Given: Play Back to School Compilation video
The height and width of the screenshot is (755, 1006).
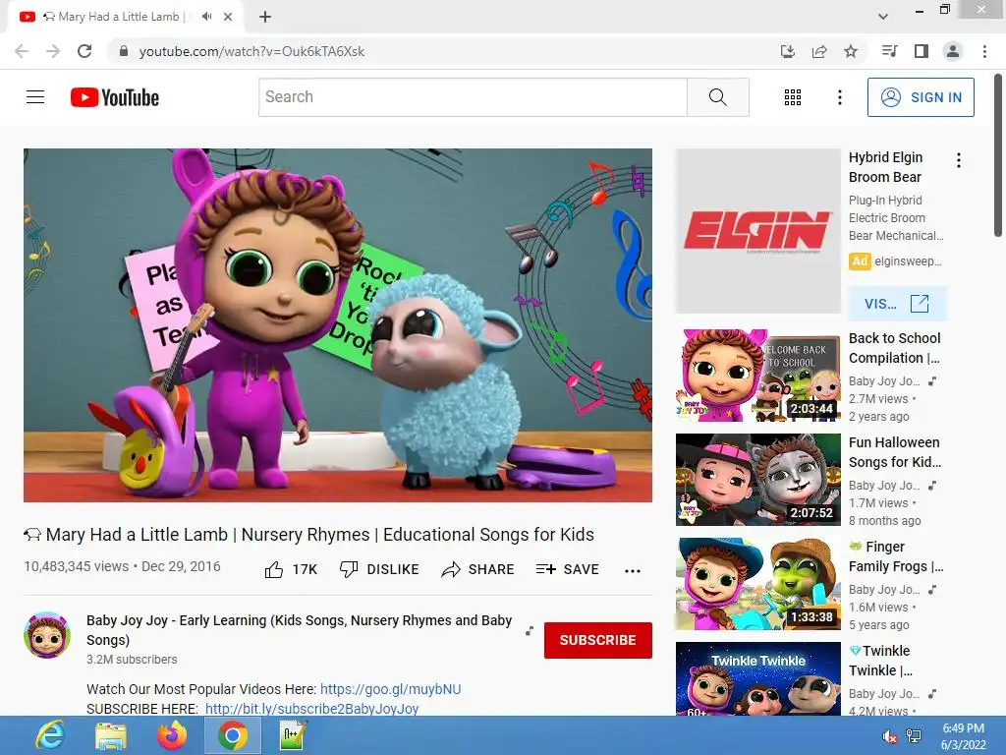Looking at the screenshot, I should coord(758,375).
